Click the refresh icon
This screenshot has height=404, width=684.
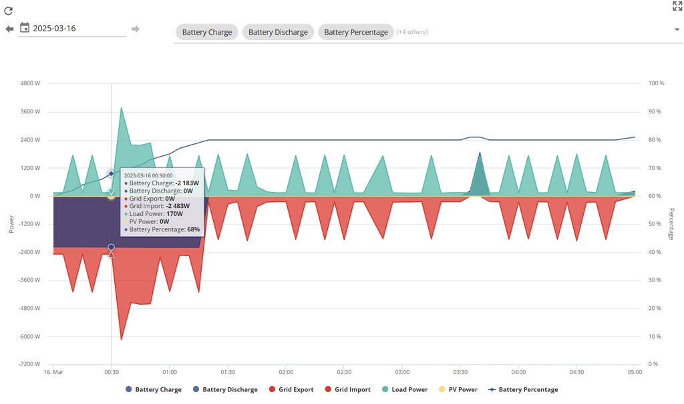8,11
